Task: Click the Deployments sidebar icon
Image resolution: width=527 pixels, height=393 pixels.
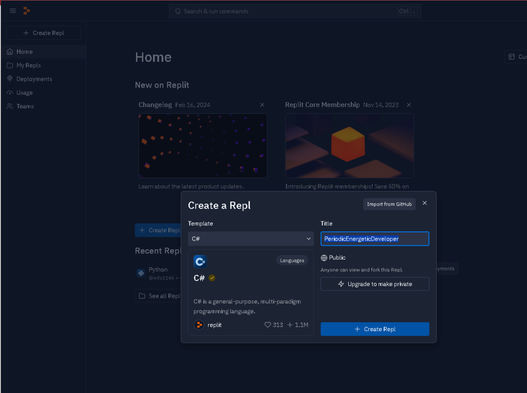Action: click(x=10, y=79)
